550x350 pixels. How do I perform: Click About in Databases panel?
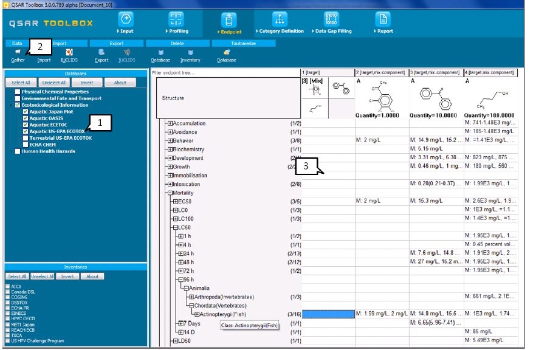(120, 83)
